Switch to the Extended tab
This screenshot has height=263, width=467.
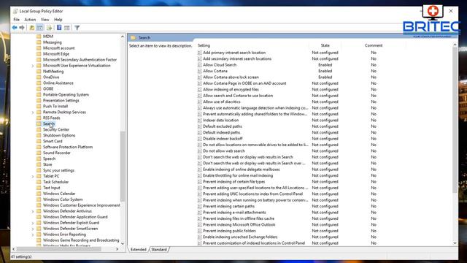(138, 249)
